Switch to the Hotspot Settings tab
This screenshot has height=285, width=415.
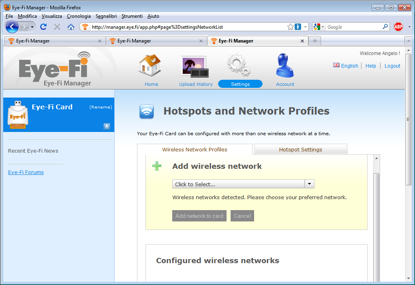click(300, 149)
